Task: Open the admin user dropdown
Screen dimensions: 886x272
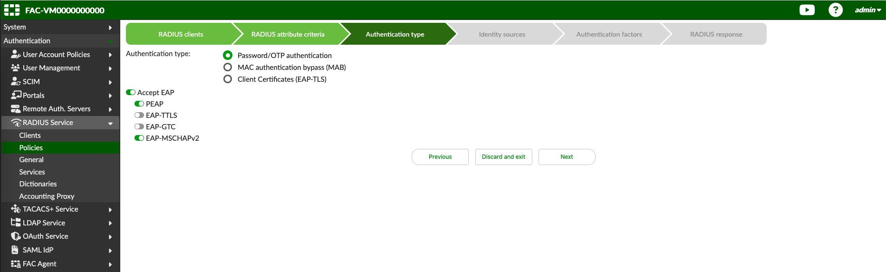Action: pos(867,10)
